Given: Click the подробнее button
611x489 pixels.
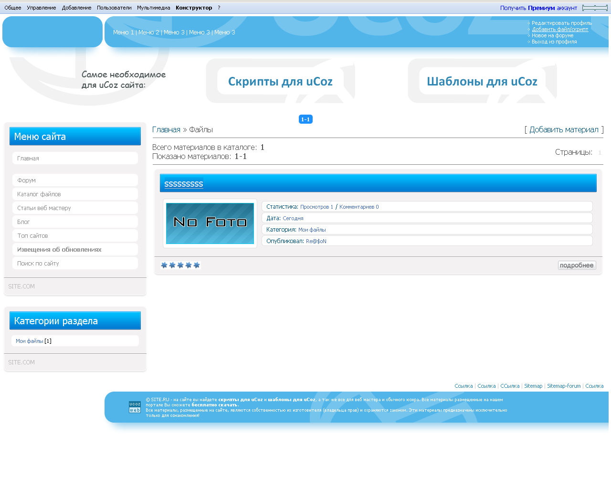Looking at the screenshot, I should (x=577, y=265).
